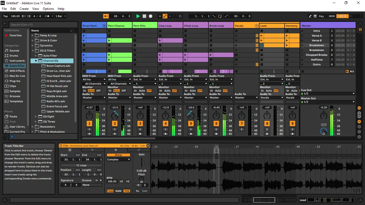Open the Cue Out dropdown
365x205 pixels.
coord(328,94)
